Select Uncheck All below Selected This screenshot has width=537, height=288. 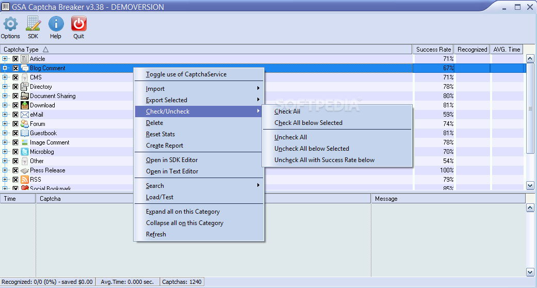click(x=337, y=149)
